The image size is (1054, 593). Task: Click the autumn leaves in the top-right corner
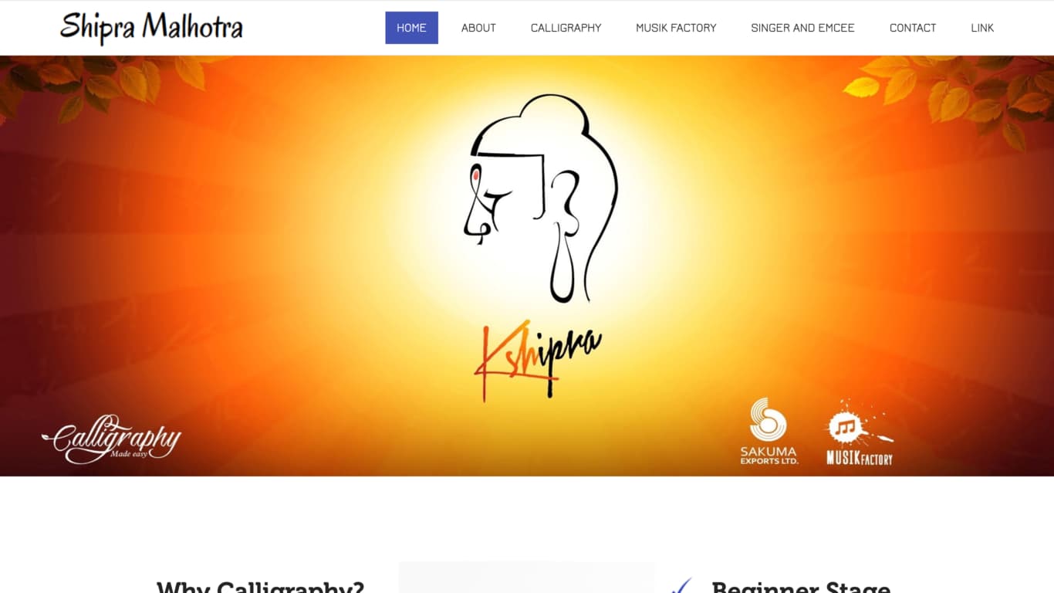click(x=950, y=91)
